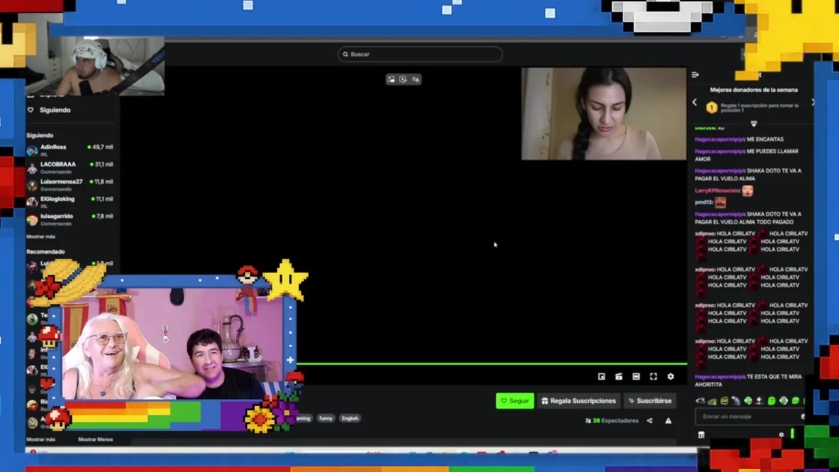Screen dimensions: 839x472
Task: Select the plain green ghost emote
Action: (x=771, y=401)
